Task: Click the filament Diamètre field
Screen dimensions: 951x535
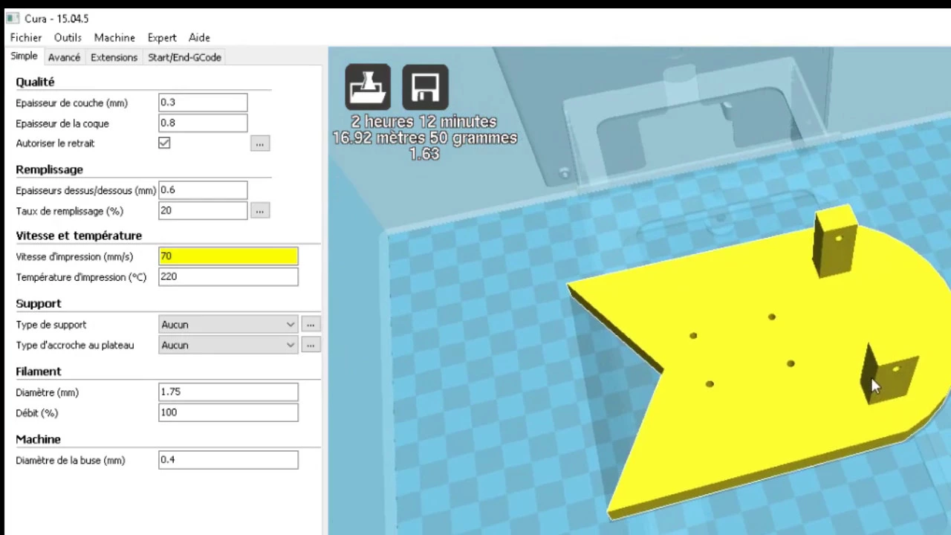Action: click(x=228, y=392)
